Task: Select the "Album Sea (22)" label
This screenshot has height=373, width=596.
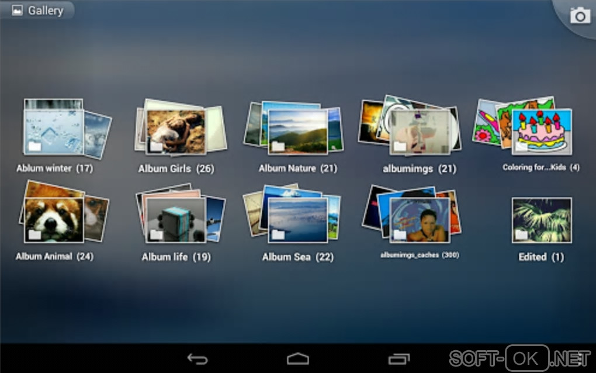Action: point(297,257)
